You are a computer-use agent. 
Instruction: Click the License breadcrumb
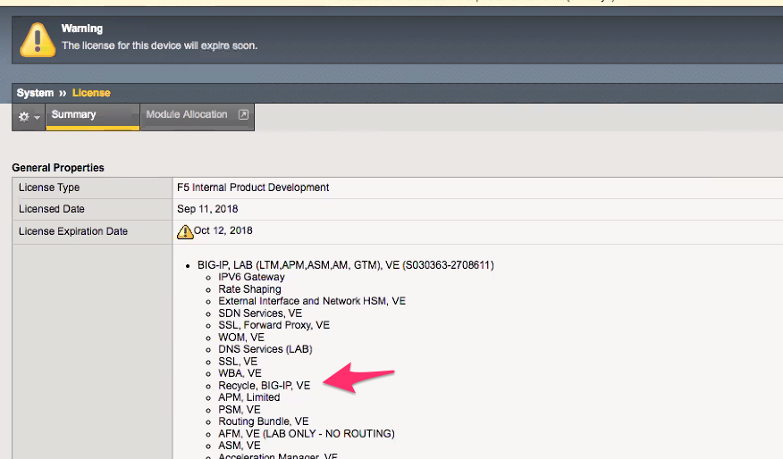pos(91,93)
